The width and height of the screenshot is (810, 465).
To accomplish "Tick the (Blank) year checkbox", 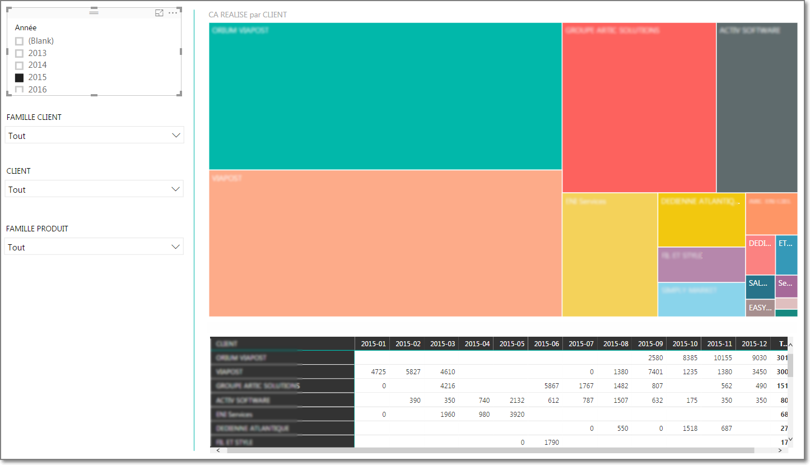I will (x=20, y=41).
